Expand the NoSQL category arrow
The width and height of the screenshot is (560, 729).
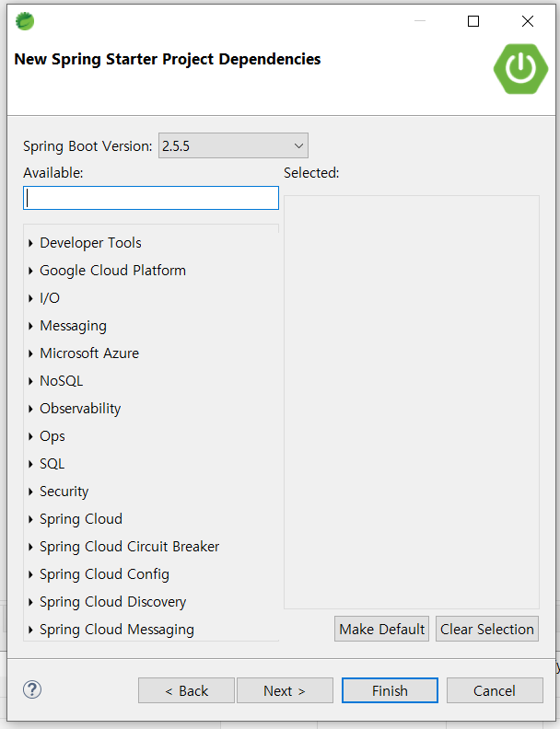pos(30,381)
